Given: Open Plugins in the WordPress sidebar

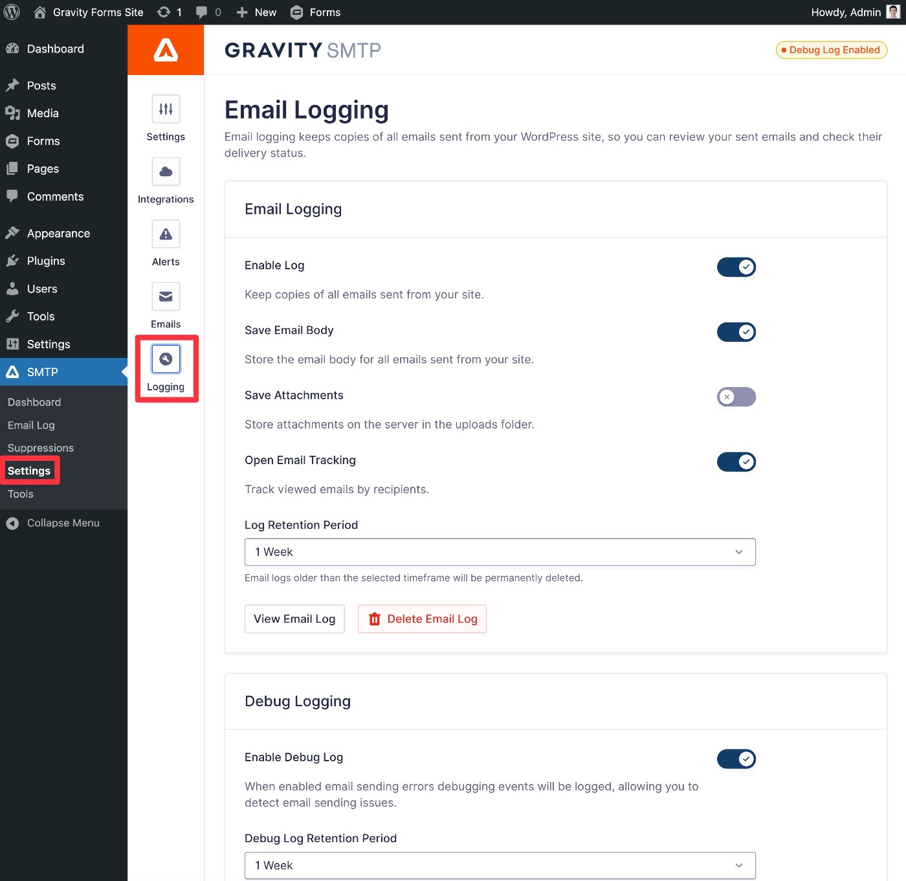Looking at the screenshot, I should [x=46, y=261].
